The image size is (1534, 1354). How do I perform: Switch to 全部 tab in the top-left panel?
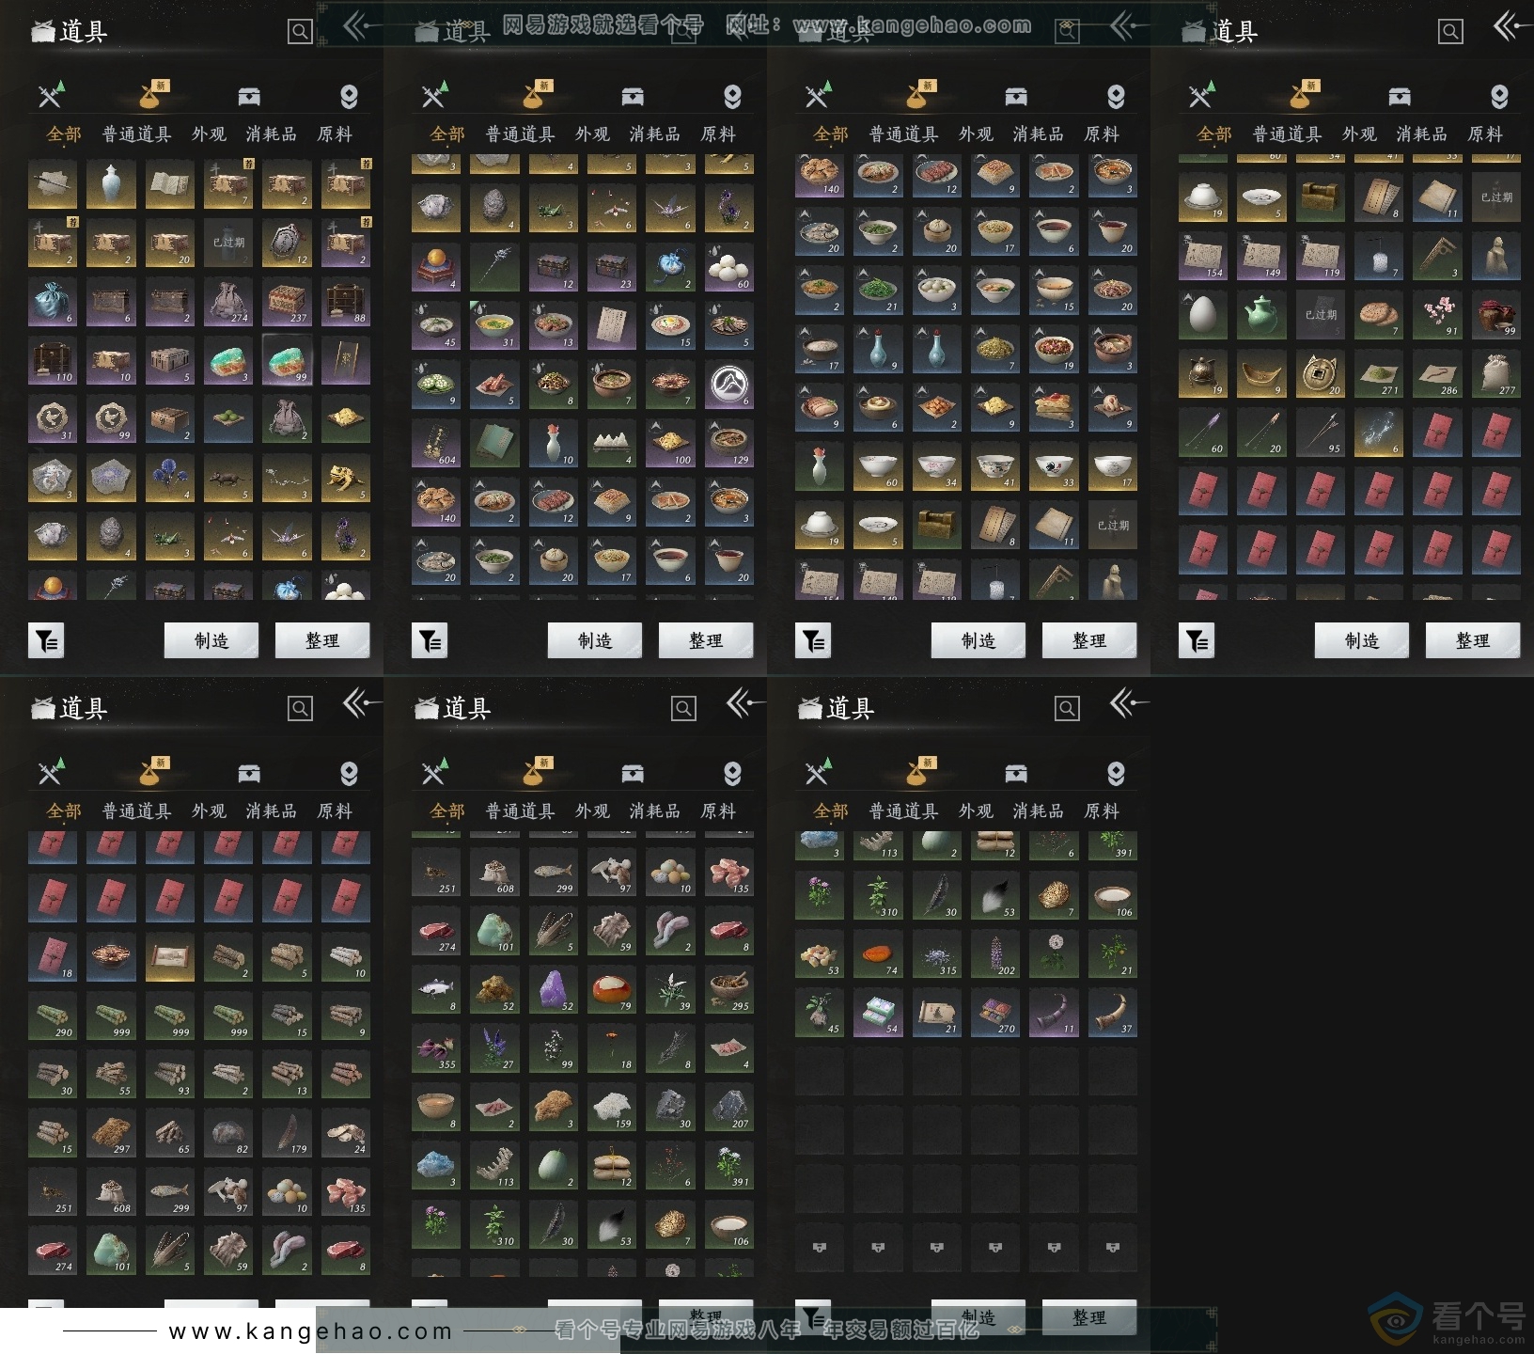(x=64, y=134)
